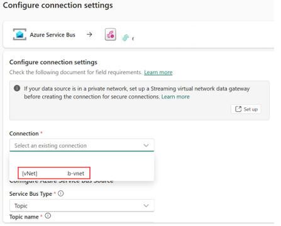Open the Connection dropdown

82,145
